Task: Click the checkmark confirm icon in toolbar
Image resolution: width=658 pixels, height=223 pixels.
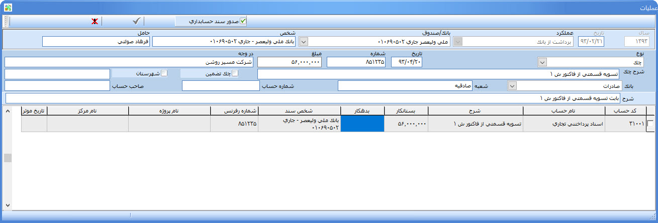Action: point(136,21)
